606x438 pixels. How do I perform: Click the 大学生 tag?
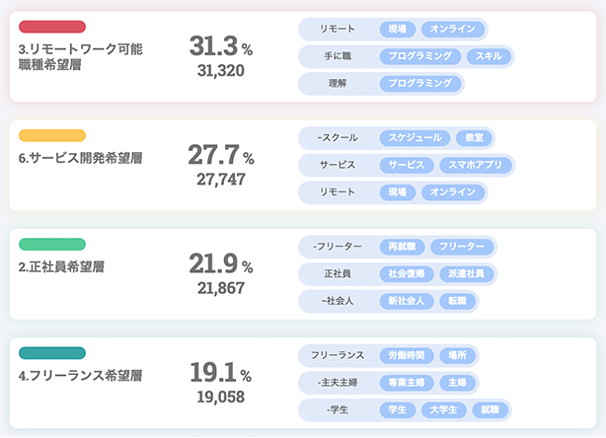pos(444,409)
